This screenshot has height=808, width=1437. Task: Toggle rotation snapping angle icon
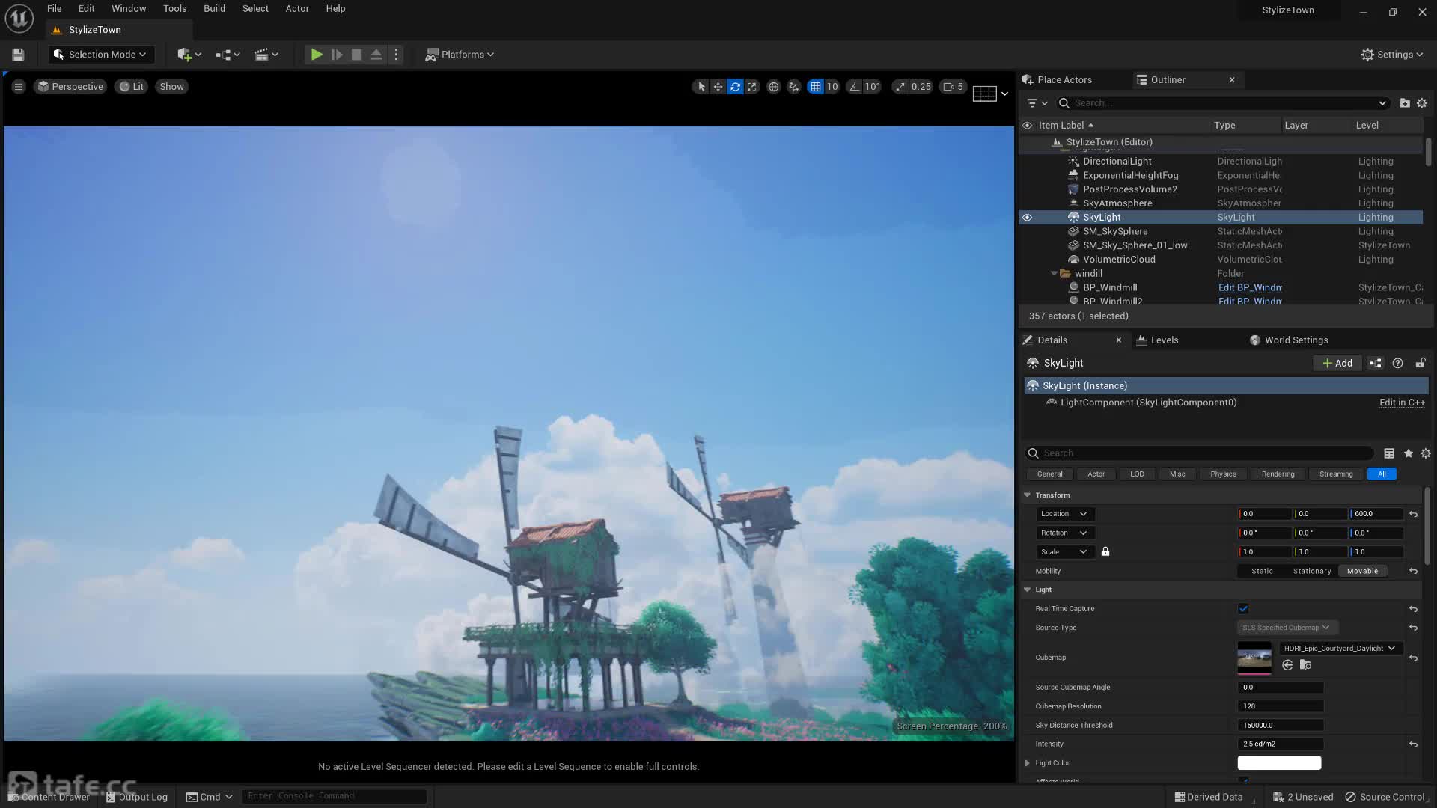[x=854, y=87]
